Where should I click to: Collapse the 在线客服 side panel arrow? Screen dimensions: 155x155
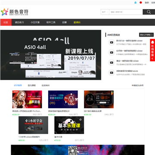coord(152,59)
